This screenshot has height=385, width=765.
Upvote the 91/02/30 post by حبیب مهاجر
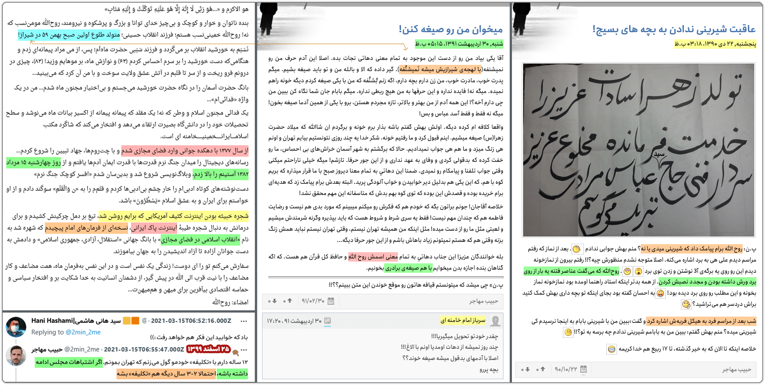[289, 301]
